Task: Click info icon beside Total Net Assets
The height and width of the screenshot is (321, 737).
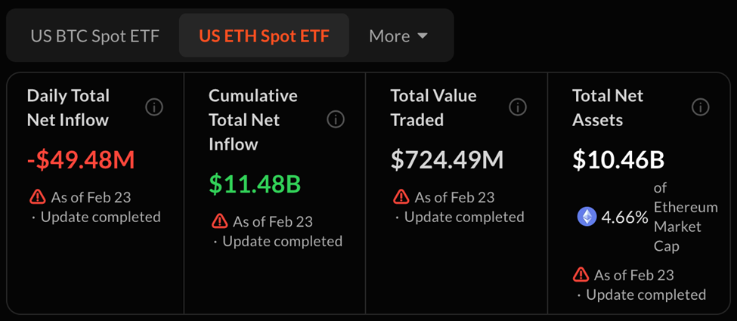Action: 700,107
